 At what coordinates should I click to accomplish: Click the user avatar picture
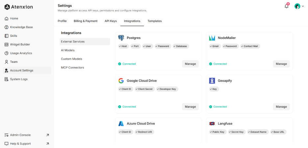pyautogui.click(x=297, y=6)
